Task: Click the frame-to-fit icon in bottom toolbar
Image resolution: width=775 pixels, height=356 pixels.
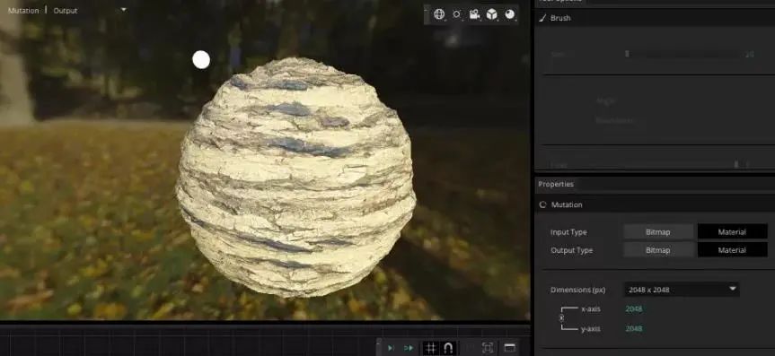Action: tap(488, 348)
